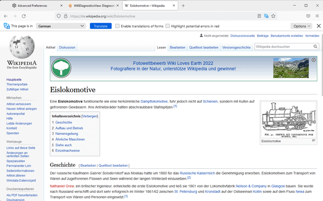Image resolution: width=323 pixels, height=201 pixels.
Task: Click the translation bar language icon
Action: click(x=6, y=26)
